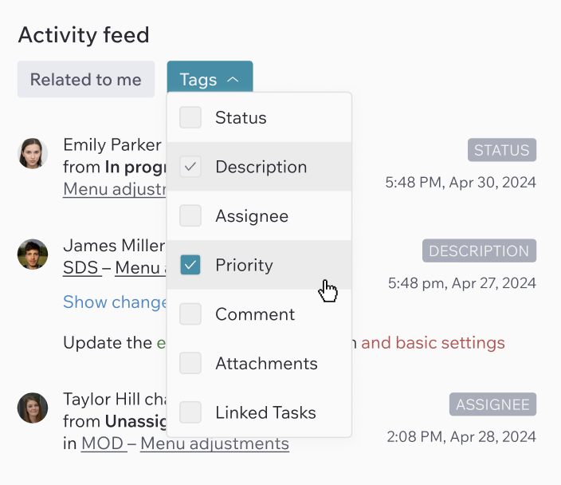
Task: Click James Miller's avatar
Action: point(33,254)
